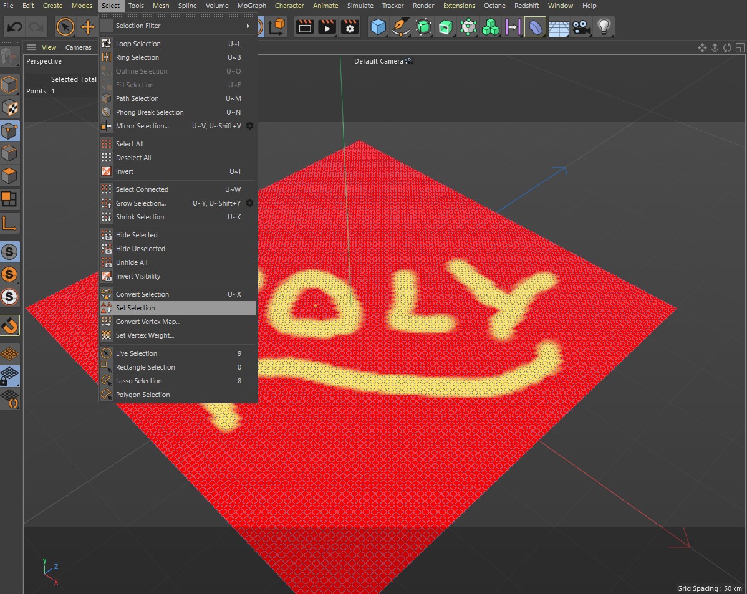Image resolution: width=747 pixels, height=594 pixels.
Task: Click Make Editable icon in left toolbar
Action: pos(9,57)
